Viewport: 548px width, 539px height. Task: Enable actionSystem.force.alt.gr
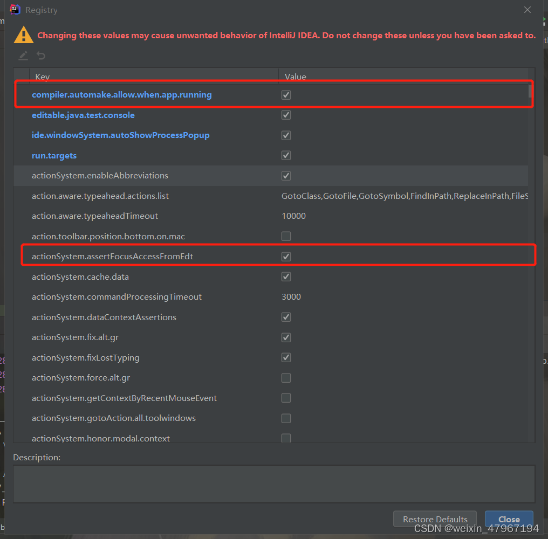pyautogui.click(x=286, y=378)
